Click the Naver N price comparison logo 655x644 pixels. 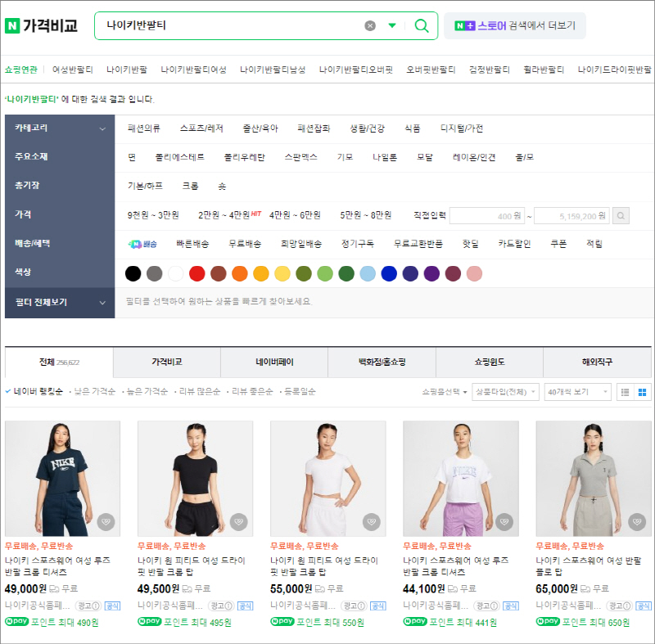point(41,25)
